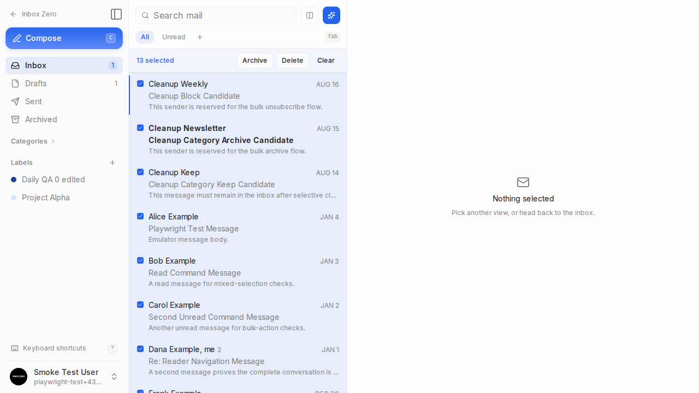Uncheck the Alice Example message checkbox
The height and width of the screenshot is (393, 699).
pyautogui.click(x=140, y=216)
